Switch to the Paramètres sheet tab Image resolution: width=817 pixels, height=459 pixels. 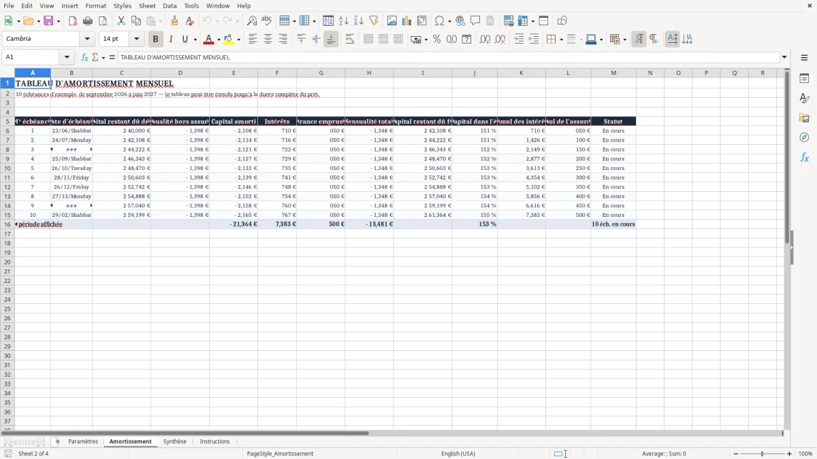coord(83,442)
